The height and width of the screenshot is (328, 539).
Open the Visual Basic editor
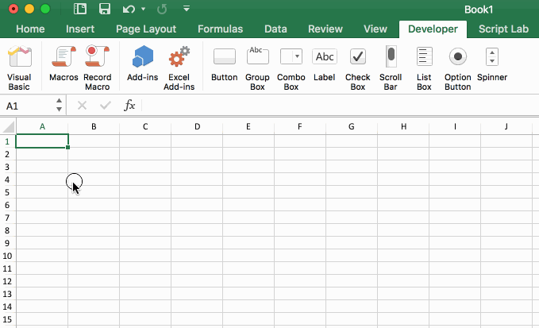click(19, 68)
